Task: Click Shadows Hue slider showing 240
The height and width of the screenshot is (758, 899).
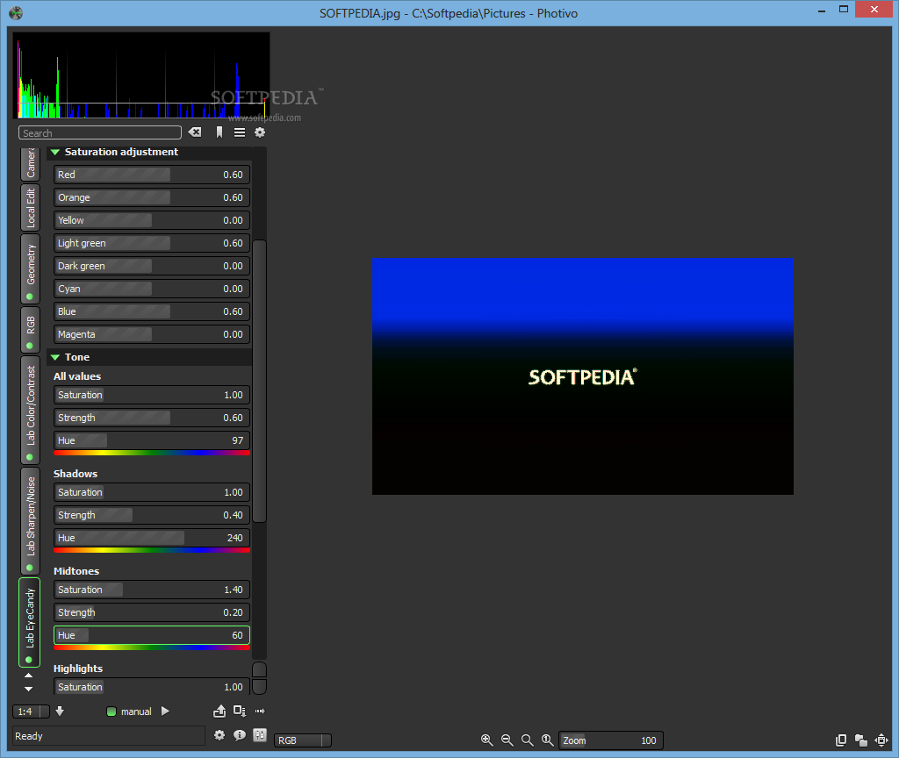Action: (152, 538)
